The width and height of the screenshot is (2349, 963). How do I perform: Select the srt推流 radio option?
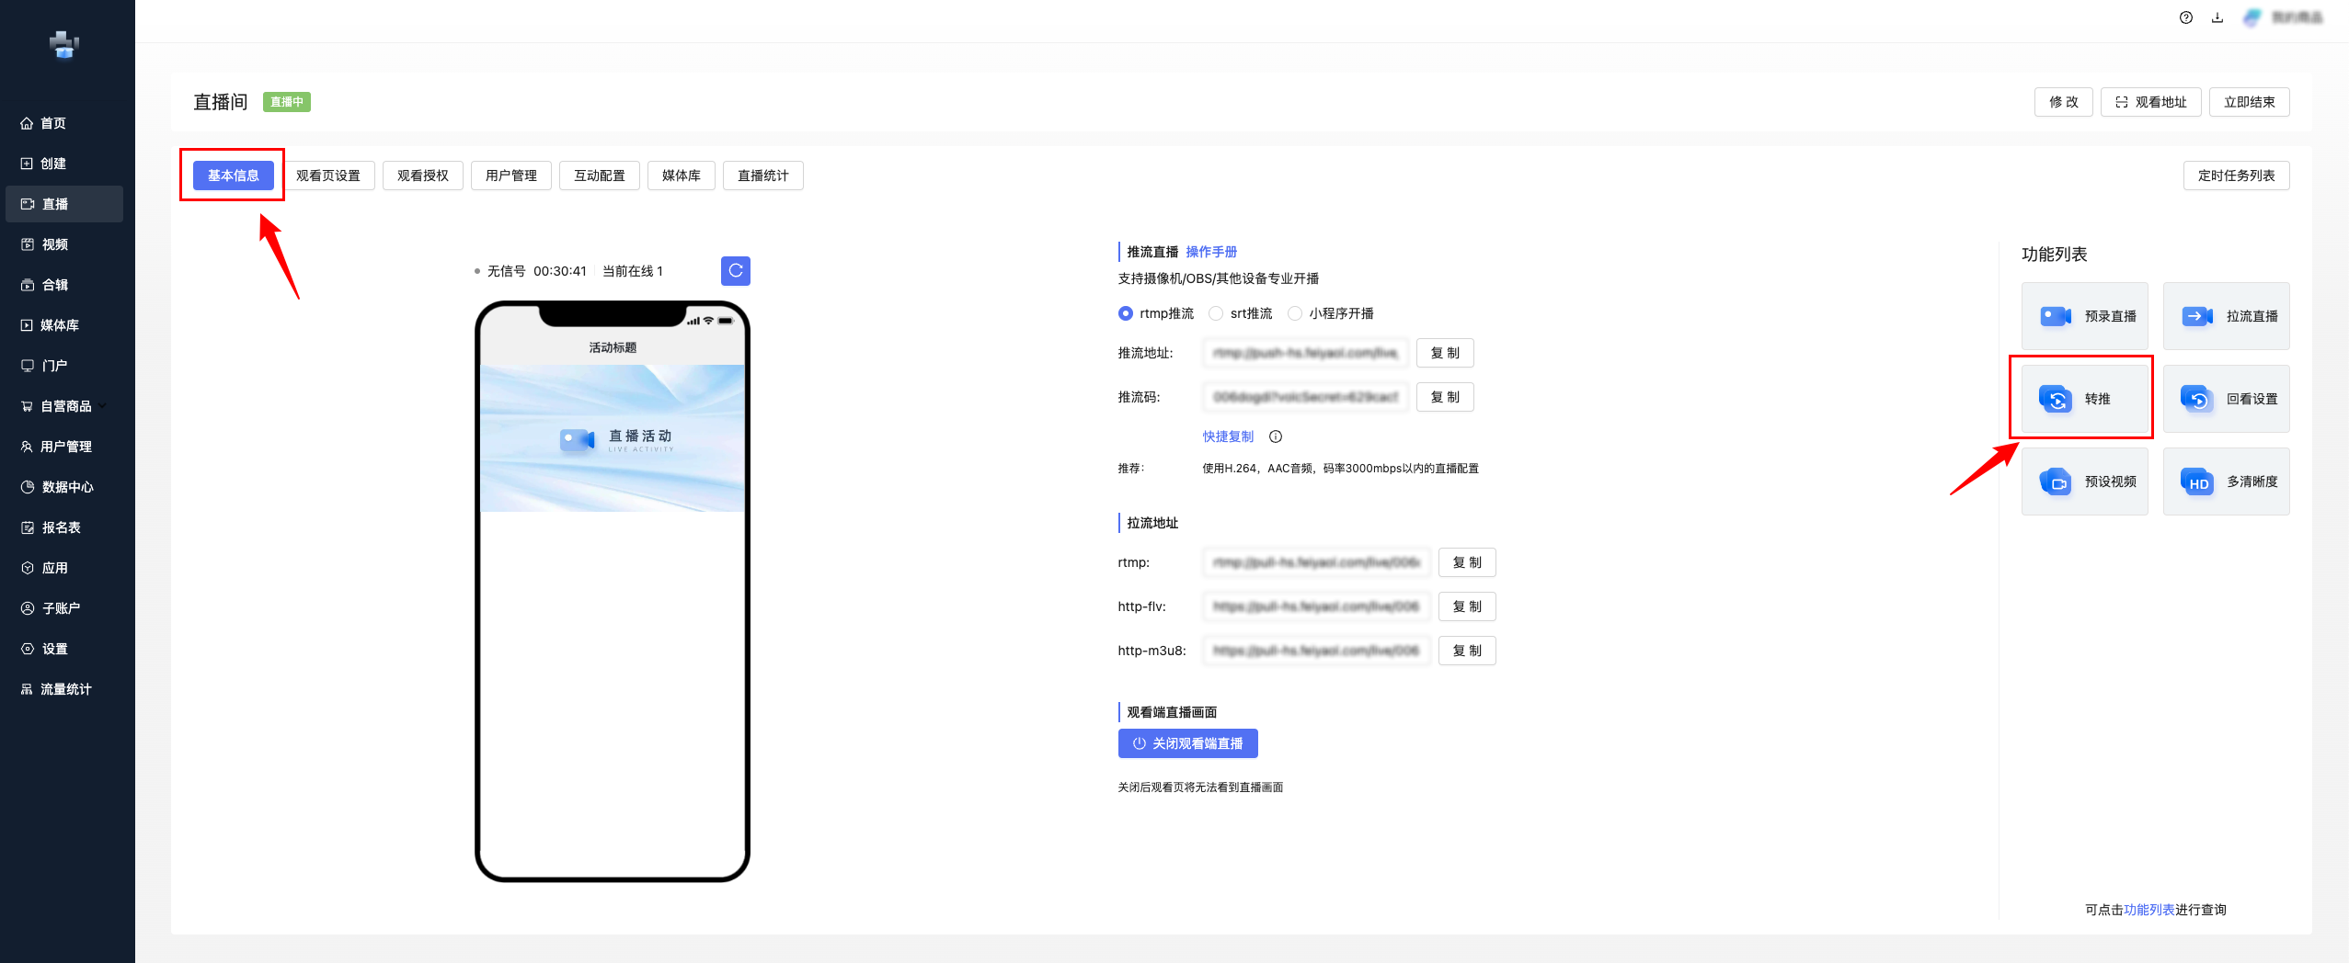point(1216,313)
